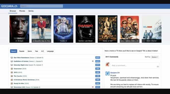
Task: Open Once Upon a Time in Hollywood poster
Action: pyautogui.click(x=130, y=29)
